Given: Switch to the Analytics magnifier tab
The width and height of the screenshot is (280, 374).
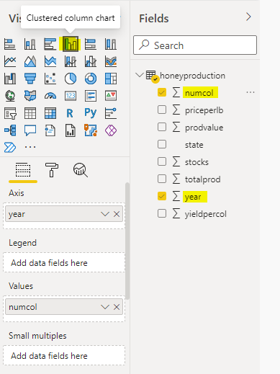Looking at the screenshot, I should 81,170.
